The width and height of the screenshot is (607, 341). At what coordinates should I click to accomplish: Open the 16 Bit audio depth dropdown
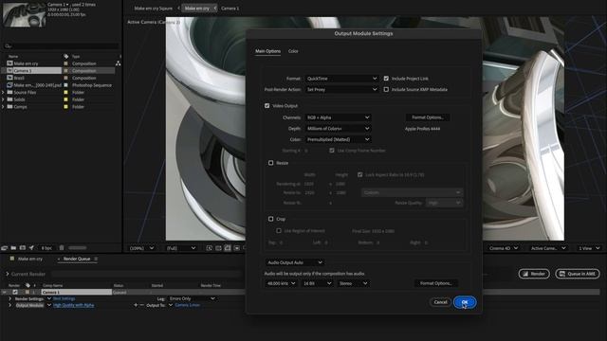pyautogui.click(x=318, y=283)
